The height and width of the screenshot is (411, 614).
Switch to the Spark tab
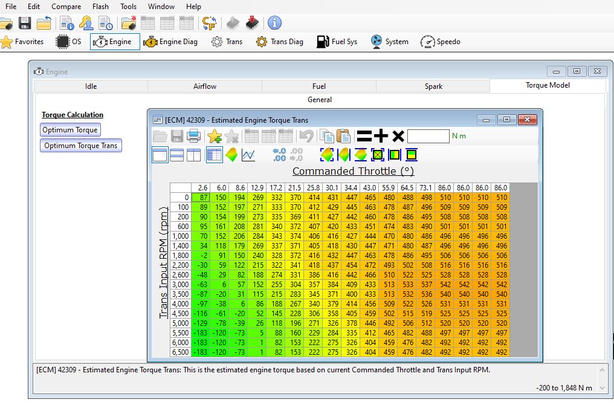point(433,86)
